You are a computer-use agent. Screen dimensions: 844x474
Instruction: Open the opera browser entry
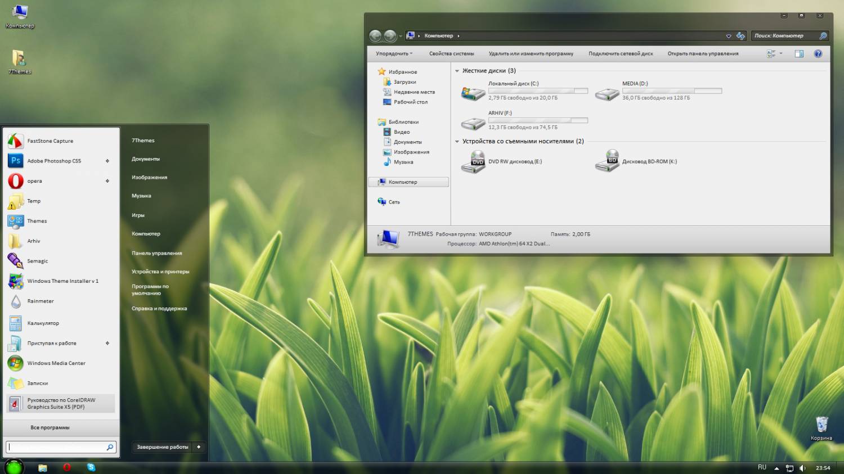click(x=61, y=181)
